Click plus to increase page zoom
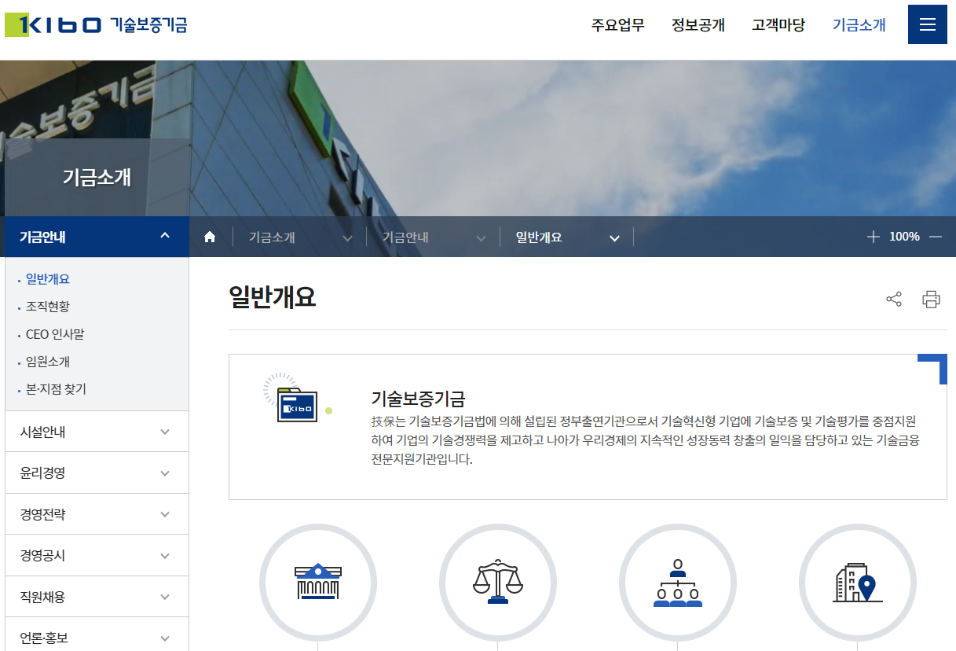Image resolution: width=956 pixels, height=651 pixels. (875, 236)
